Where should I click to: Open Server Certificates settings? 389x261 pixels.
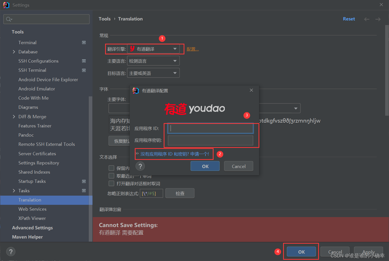pyautogui.click(x=37, y=154)
